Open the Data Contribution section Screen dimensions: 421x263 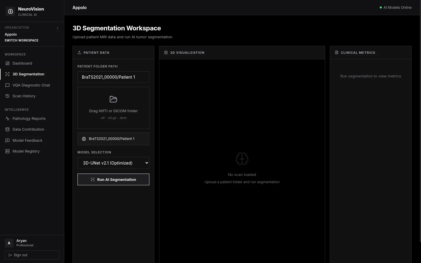pos(32,129)
